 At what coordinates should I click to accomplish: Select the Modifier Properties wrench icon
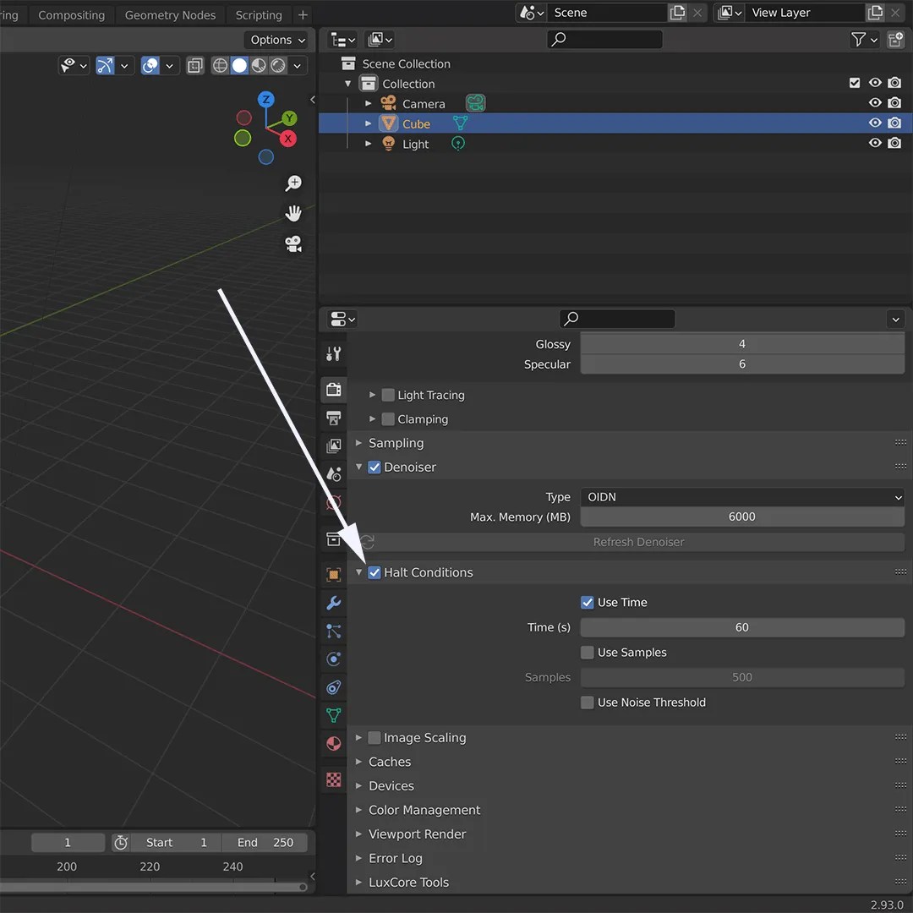pos(333,602)
